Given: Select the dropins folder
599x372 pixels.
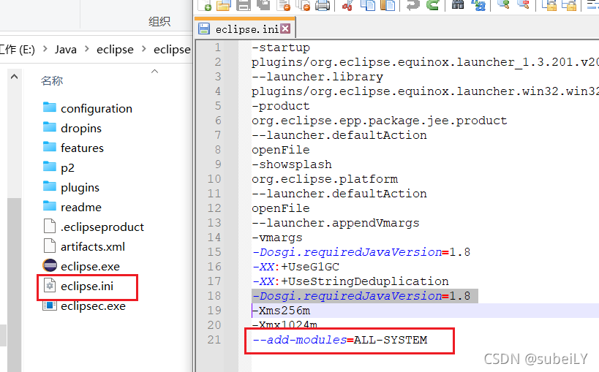Looking at the screenshot, I should 81,129.
